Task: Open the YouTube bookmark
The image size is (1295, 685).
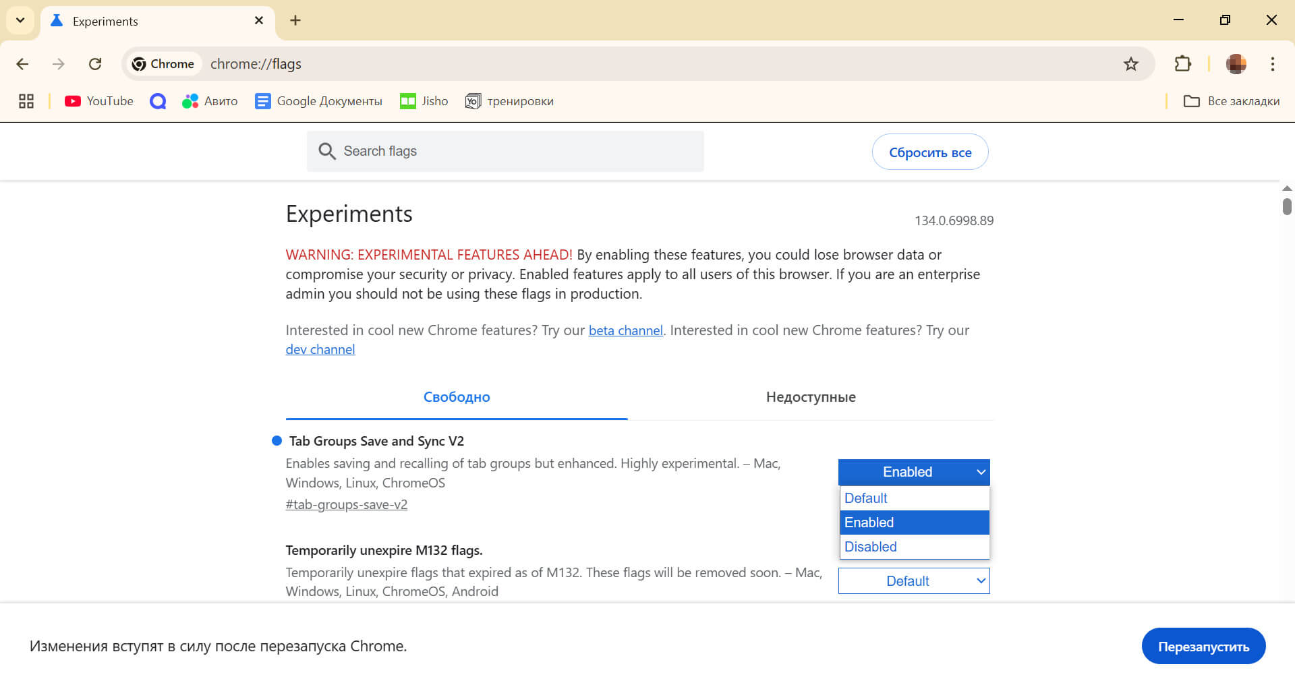Action: point(99,101)
